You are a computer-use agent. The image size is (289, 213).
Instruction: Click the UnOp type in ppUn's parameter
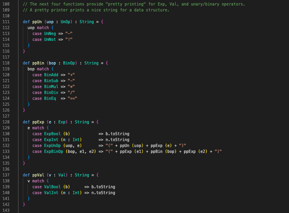click(x=65, y=22)
